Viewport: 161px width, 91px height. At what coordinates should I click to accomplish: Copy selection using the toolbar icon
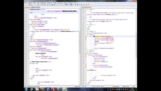click(x=43, y=5)
